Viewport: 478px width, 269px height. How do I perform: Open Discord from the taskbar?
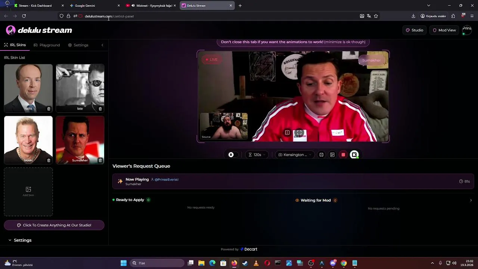[333, 263]
